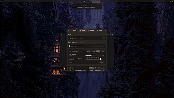Open the screenshot thumbnail in notification

74,7
